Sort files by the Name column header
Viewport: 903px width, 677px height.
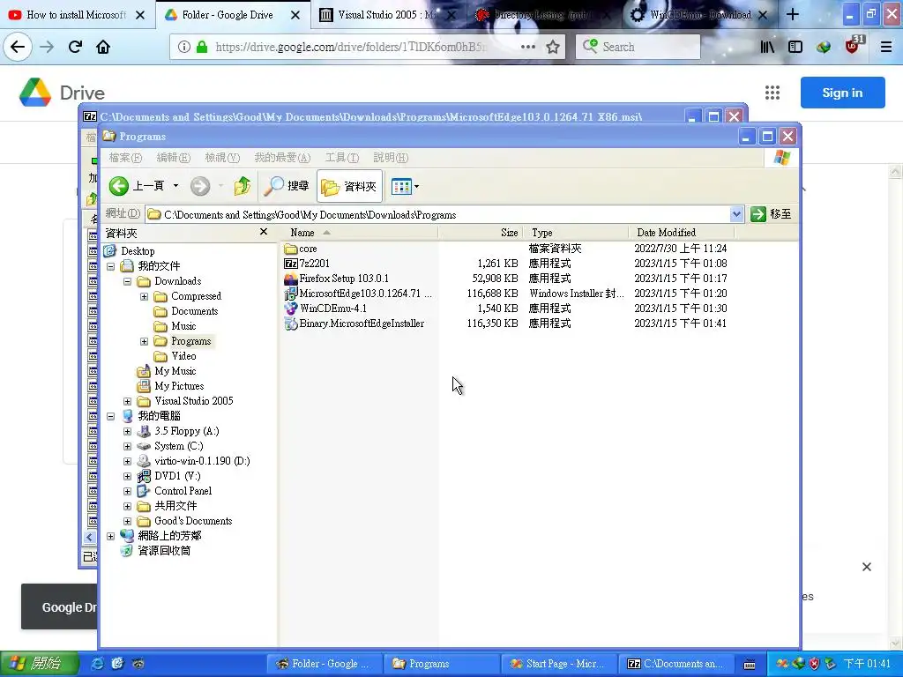pyautogui.click(x=359, y=233)
